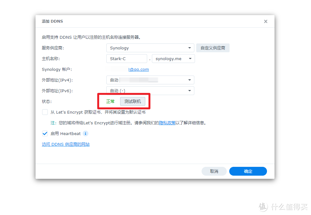The height and width of the screenshot is (215, 311).
Task: Open the 隐私政策 privacy policy link
Action: pyautogui.click(x=167, y=123)
